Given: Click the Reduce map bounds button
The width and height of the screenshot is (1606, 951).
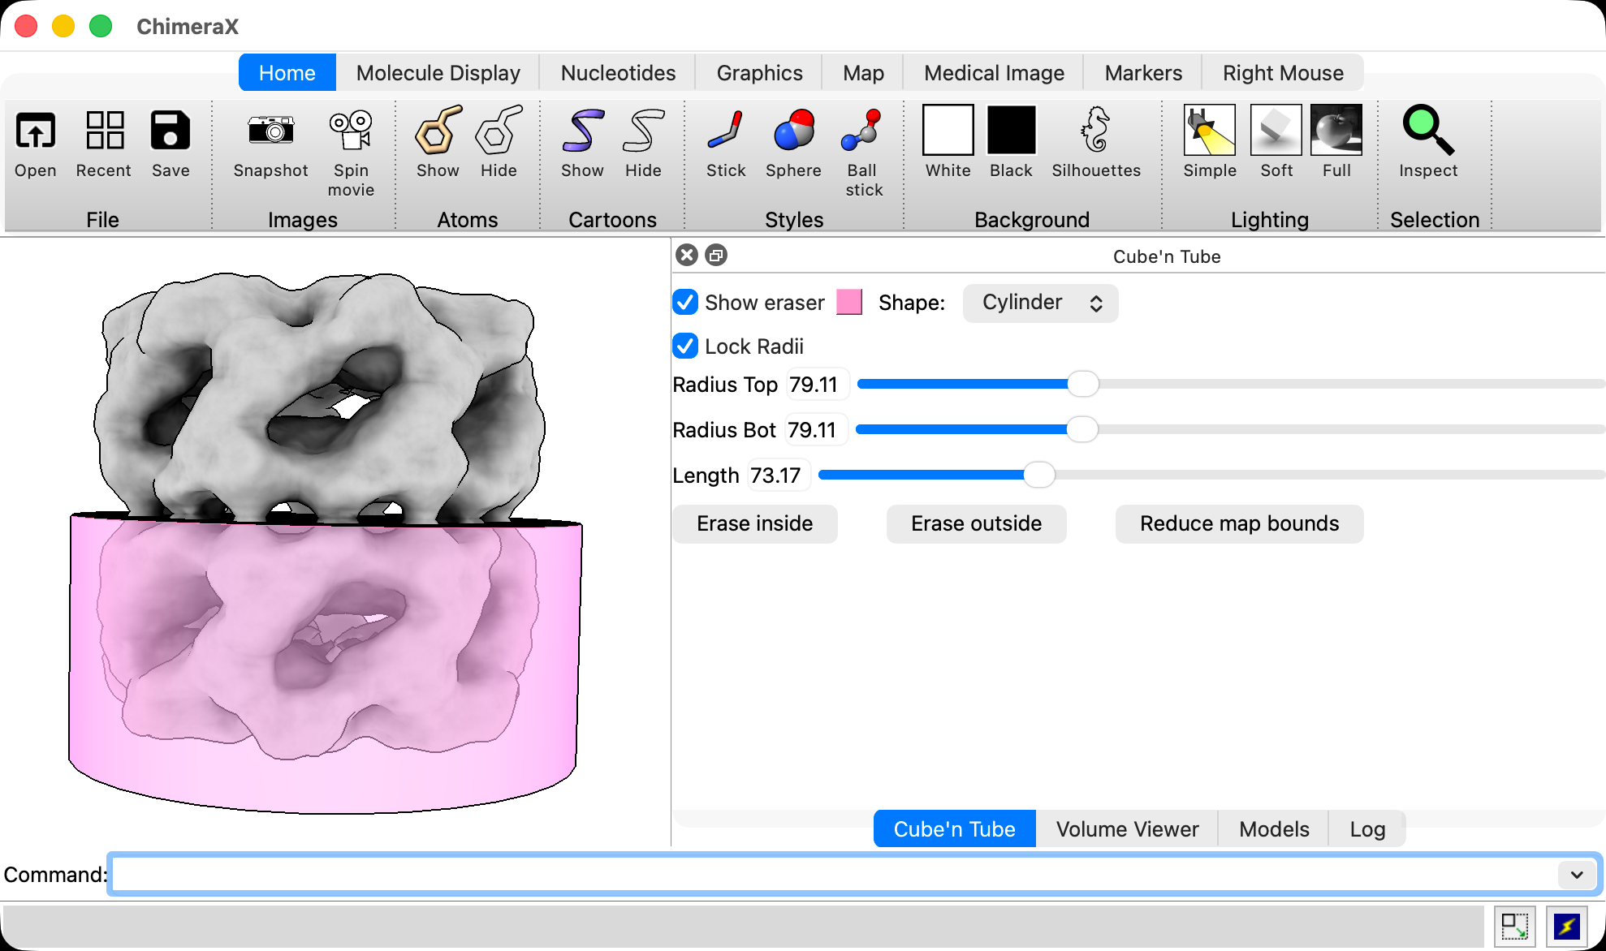Looking at the screenshot, I should (1239, 523).
